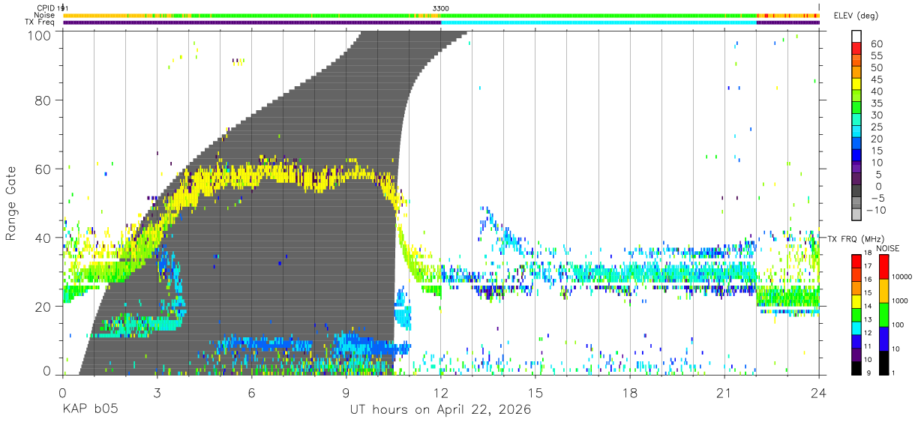Image resolution: width=921 pixels, height=425 pixels.
Task: Select the white top swatch of ELEV color bar
Action: click(x=857, y=36)
